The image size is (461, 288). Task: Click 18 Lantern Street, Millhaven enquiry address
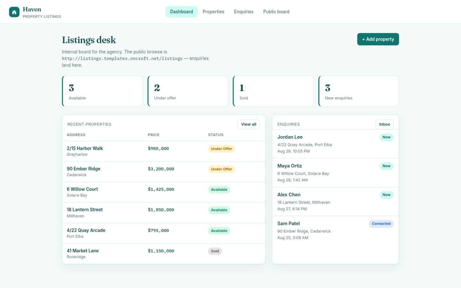point(304,203)
